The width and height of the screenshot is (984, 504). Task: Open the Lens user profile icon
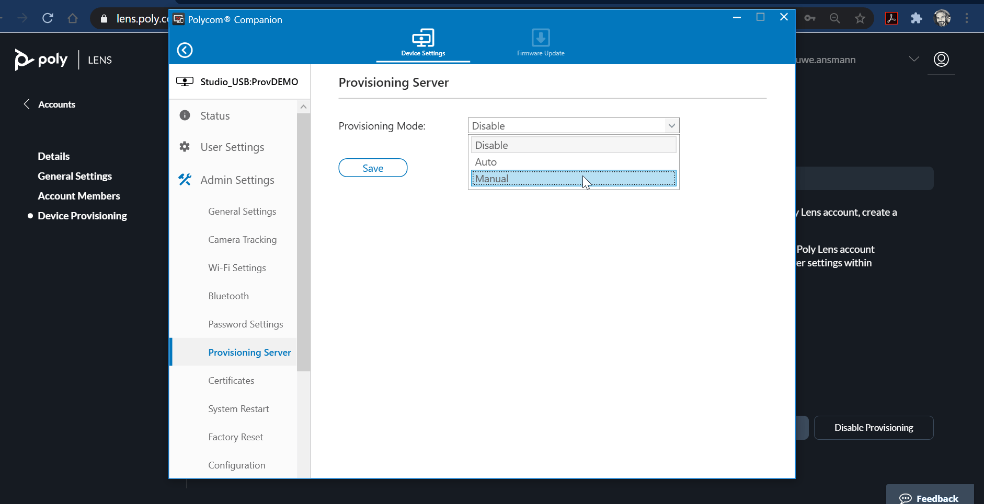coord(941,60)
